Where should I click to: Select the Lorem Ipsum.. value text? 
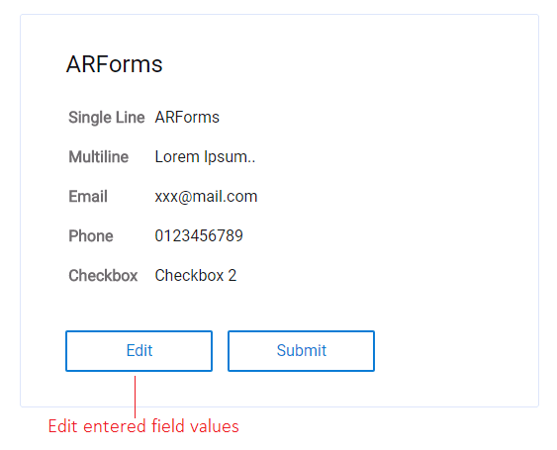205,157
